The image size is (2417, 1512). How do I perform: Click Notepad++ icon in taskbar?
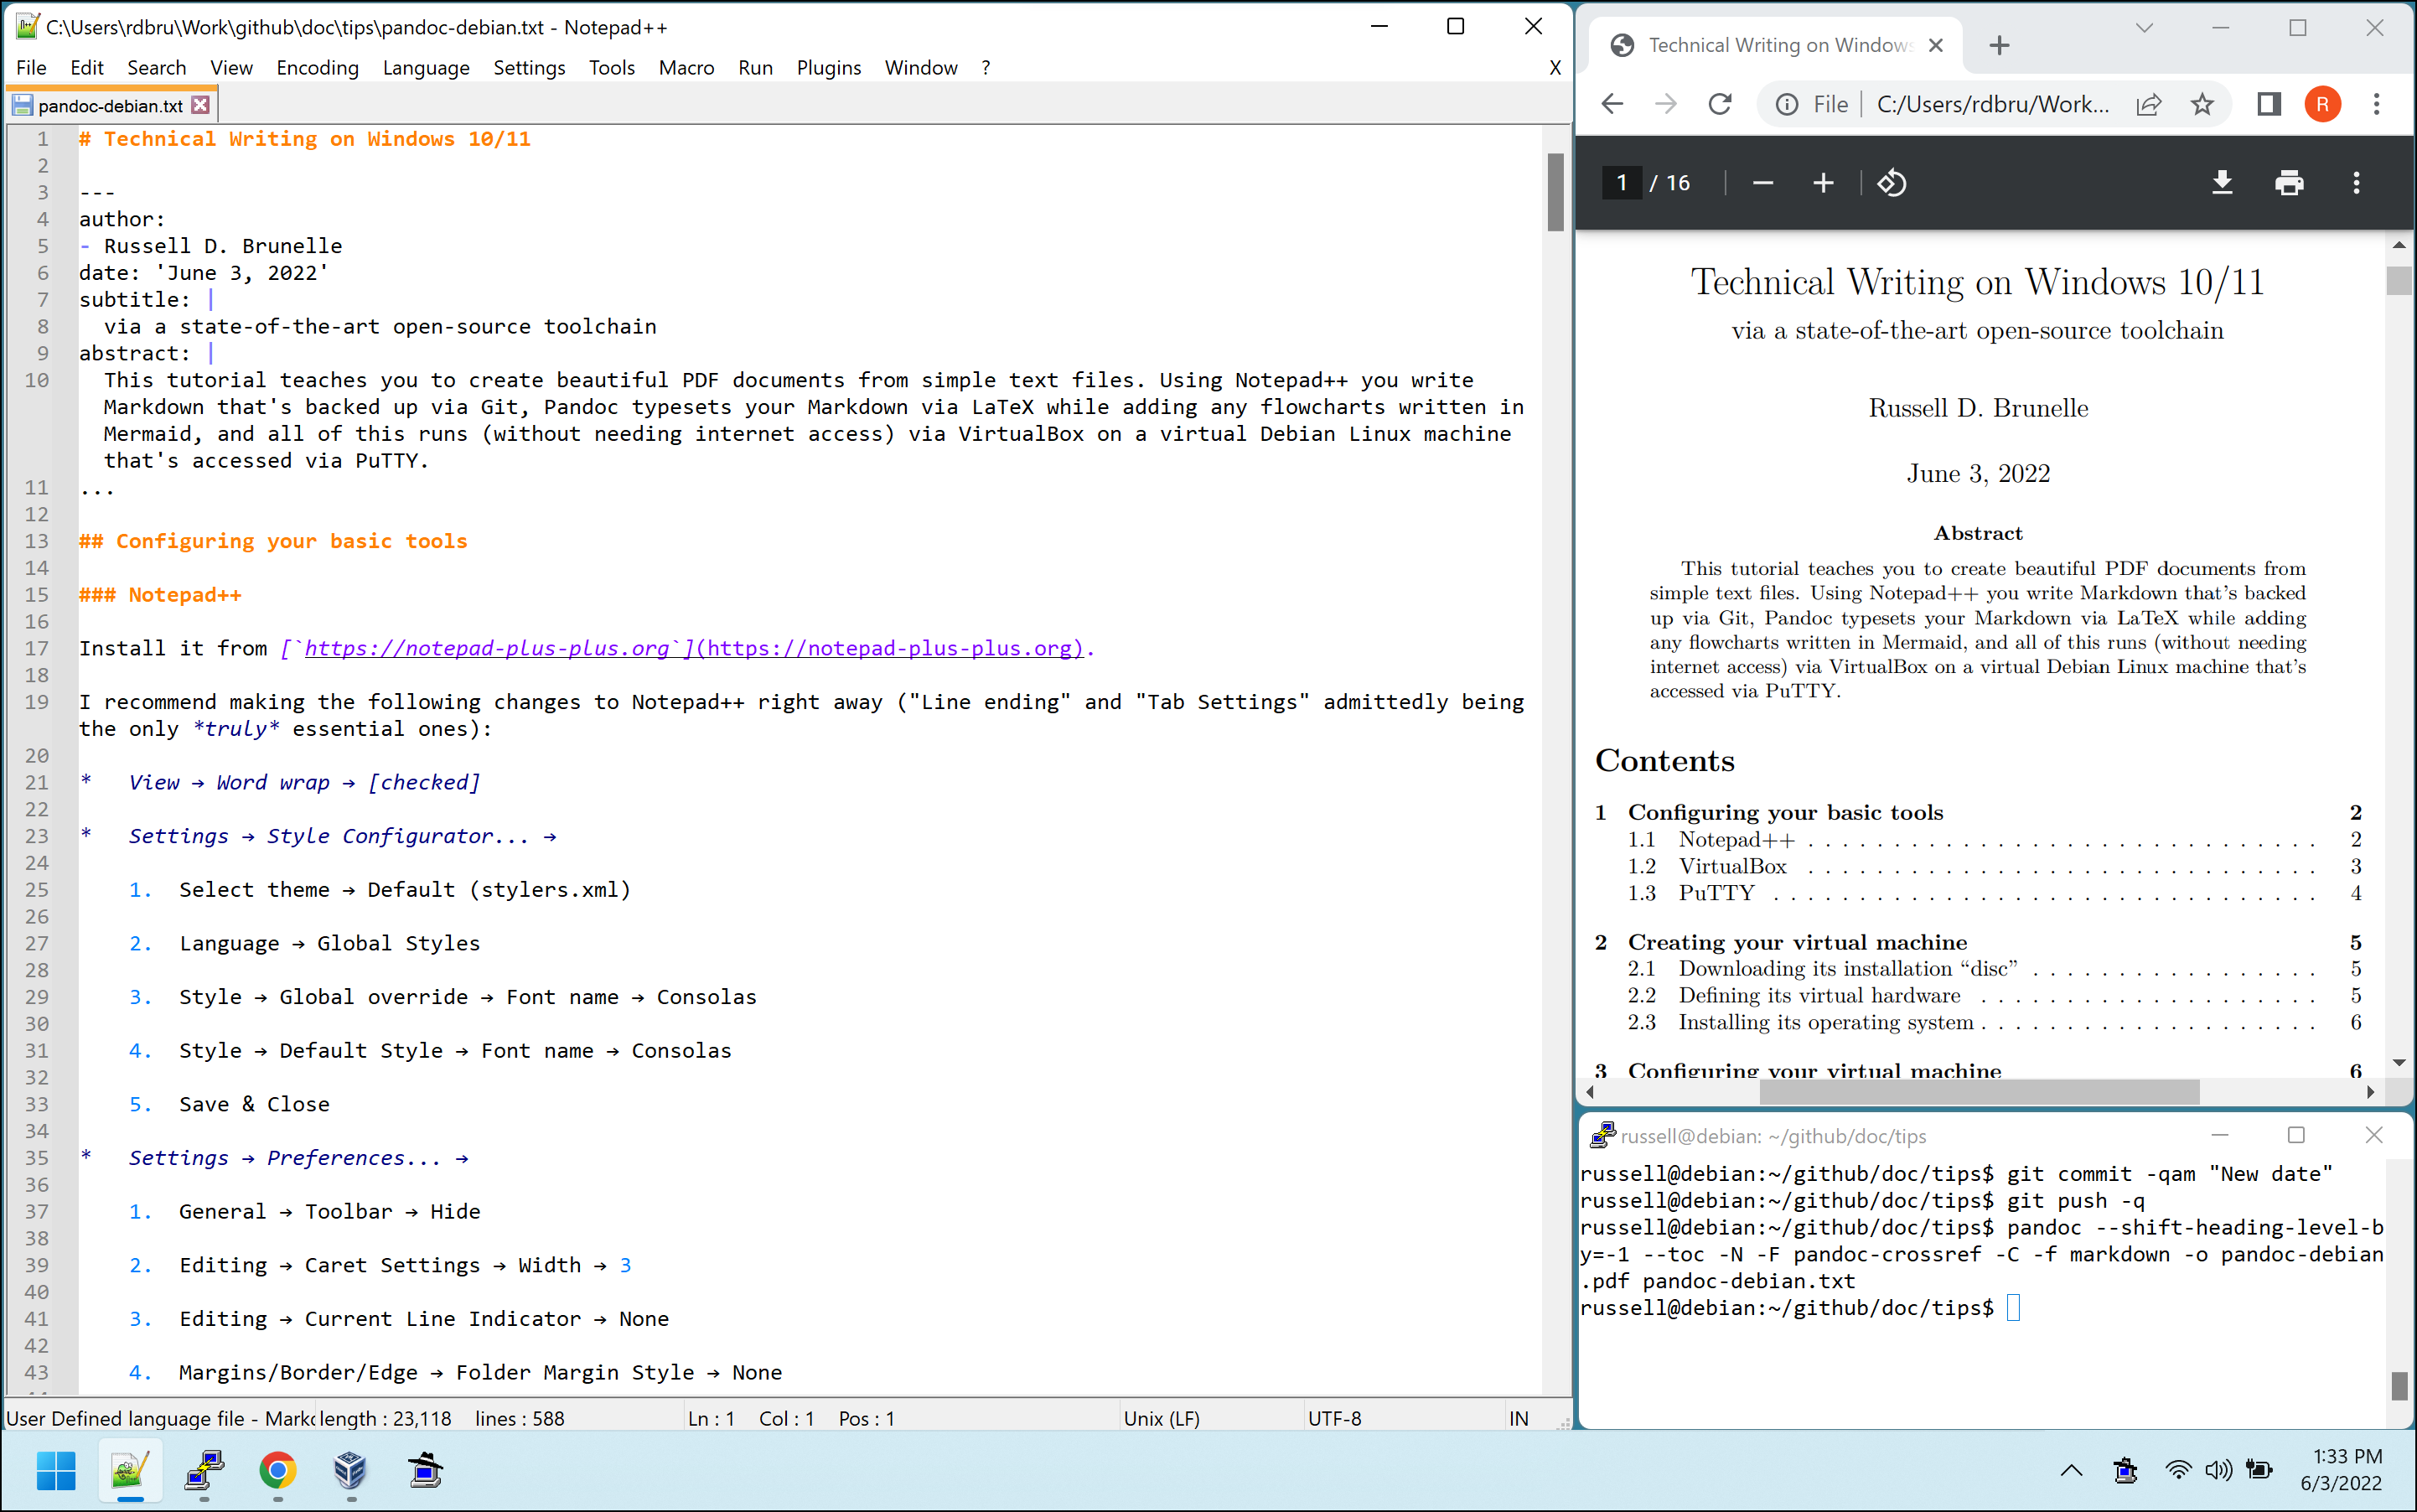(130, 1471)
